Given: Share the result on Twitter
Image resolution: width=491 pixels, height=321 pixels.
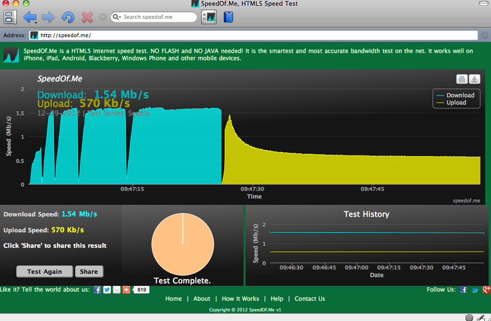Looking at the screenshot, I should (x=107, y=290).
